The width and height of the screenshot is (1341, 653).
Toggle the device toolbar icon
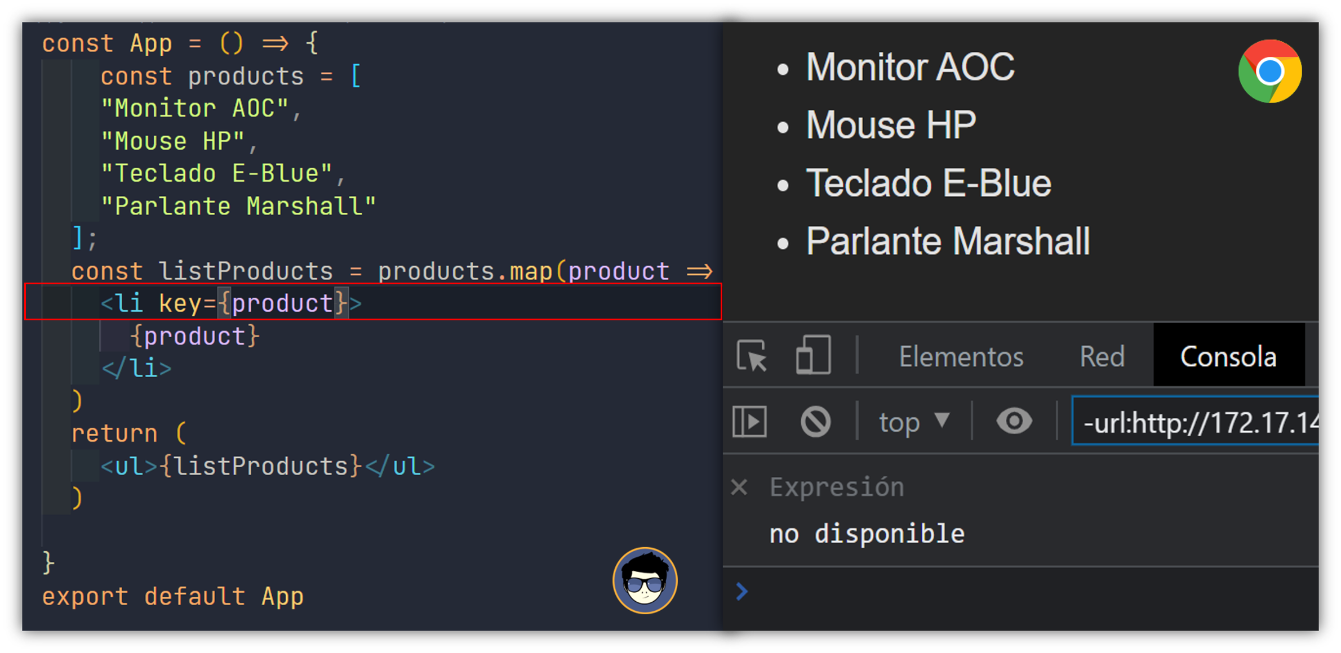point(813,355)
